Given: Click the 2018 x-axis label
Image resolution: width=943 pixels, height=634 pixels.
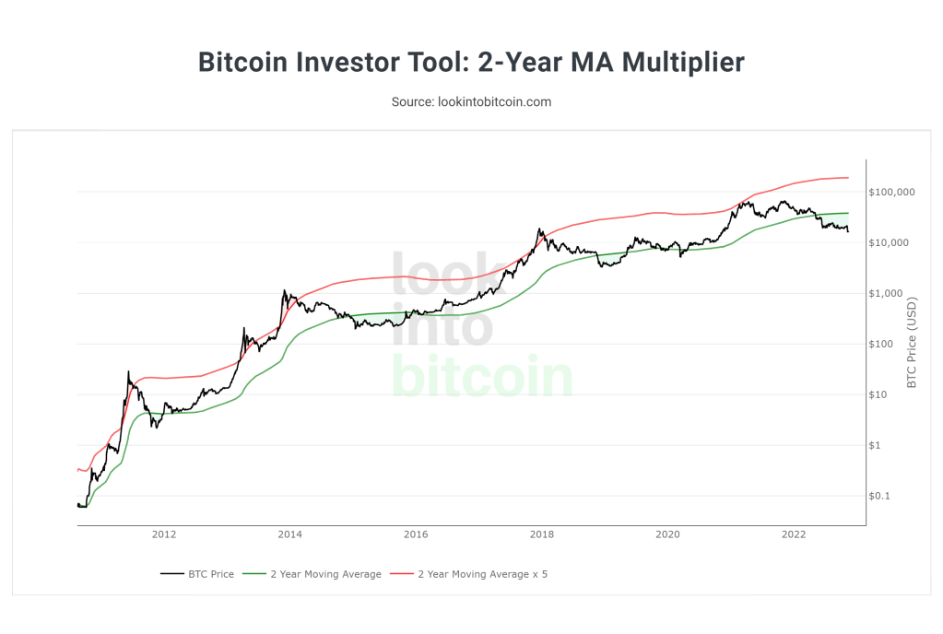Looking at the screenshot, I should [x=542, y=534].
